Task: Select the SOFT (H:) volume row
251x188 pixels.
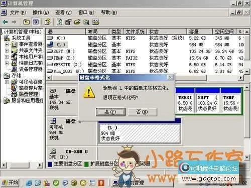Action: click(x=145, y=51)
